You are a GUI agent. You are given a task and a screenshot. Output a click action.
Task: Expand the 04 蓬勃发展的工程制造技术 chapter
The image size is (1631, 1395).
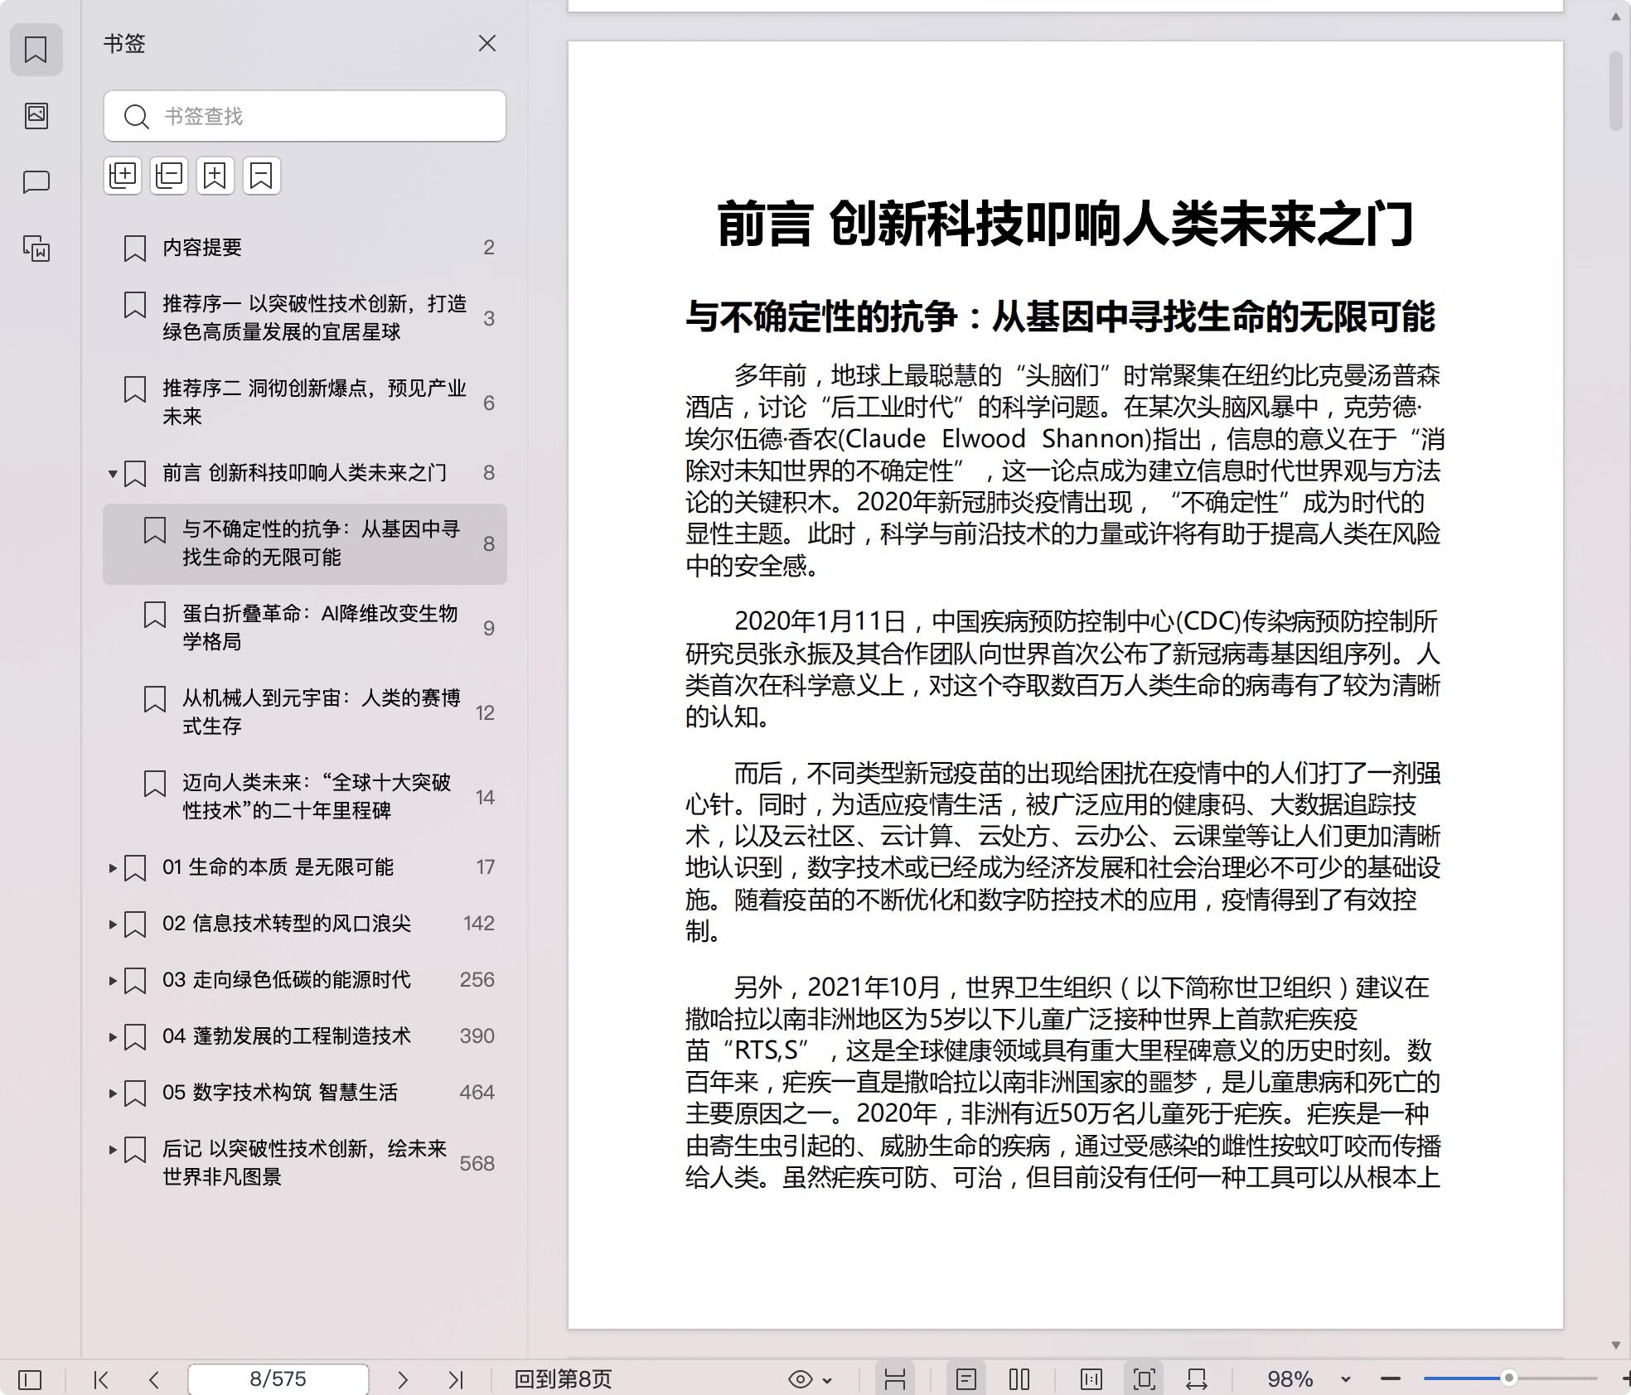(113, 1037)
